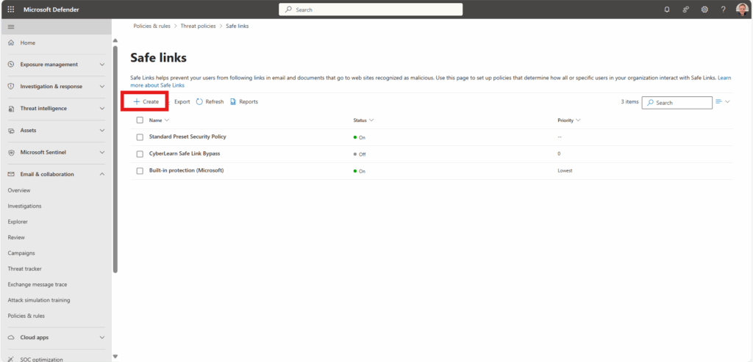
Task: Open the view options dropdown chevron
Action: click(x=727, y=101)
